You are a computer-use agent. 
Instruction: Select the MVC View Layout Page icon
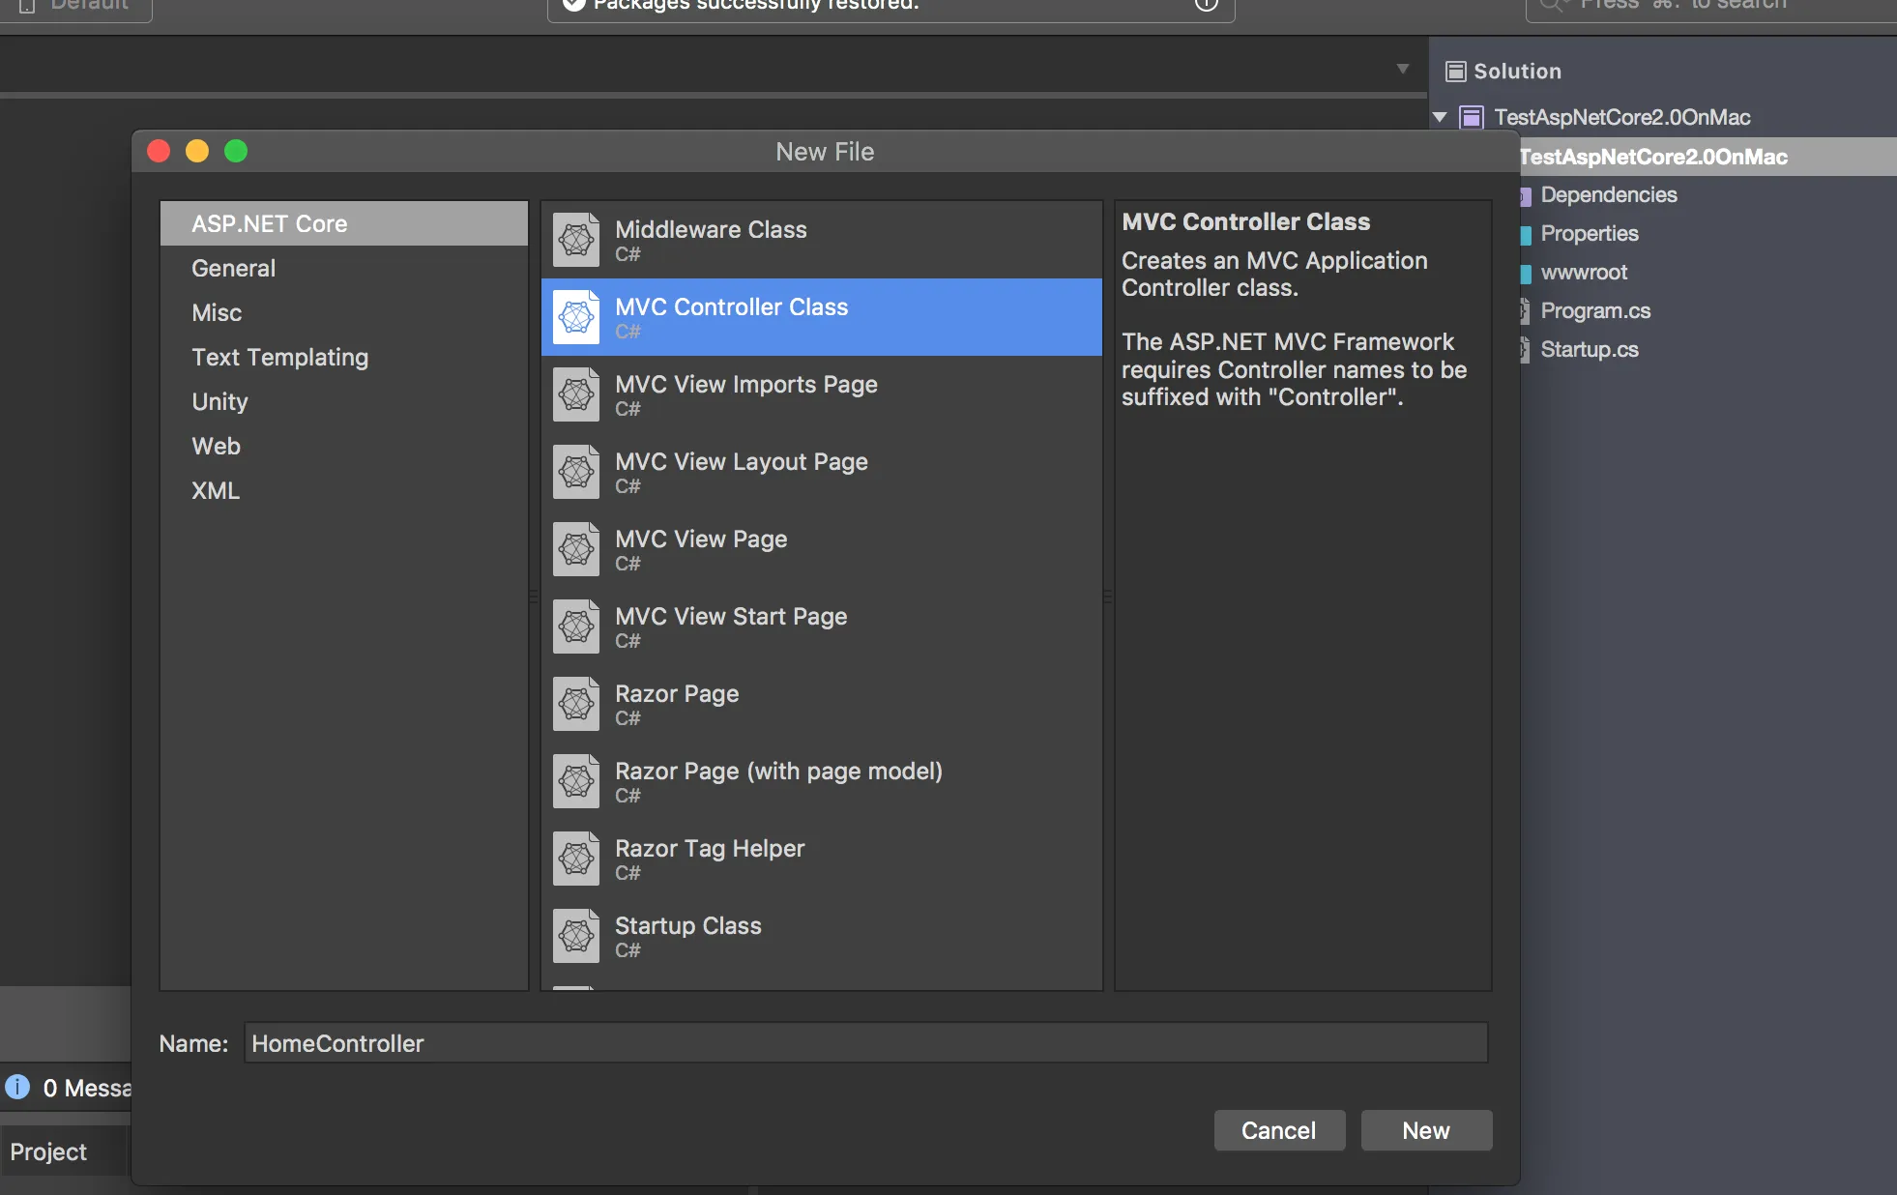point(576,472)
